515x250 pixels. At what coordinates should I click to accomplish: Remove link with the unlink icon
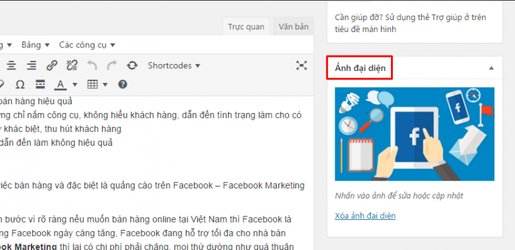72,66
